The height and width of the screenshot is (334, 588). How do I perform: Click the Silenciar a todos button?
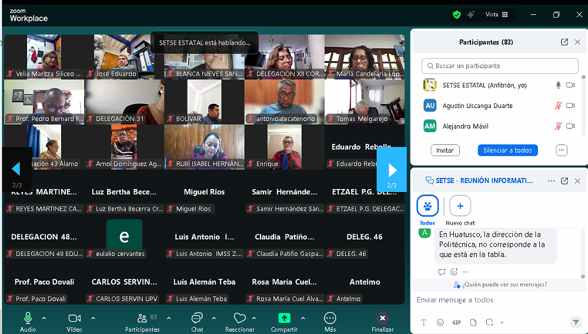(x=507, y=150)
